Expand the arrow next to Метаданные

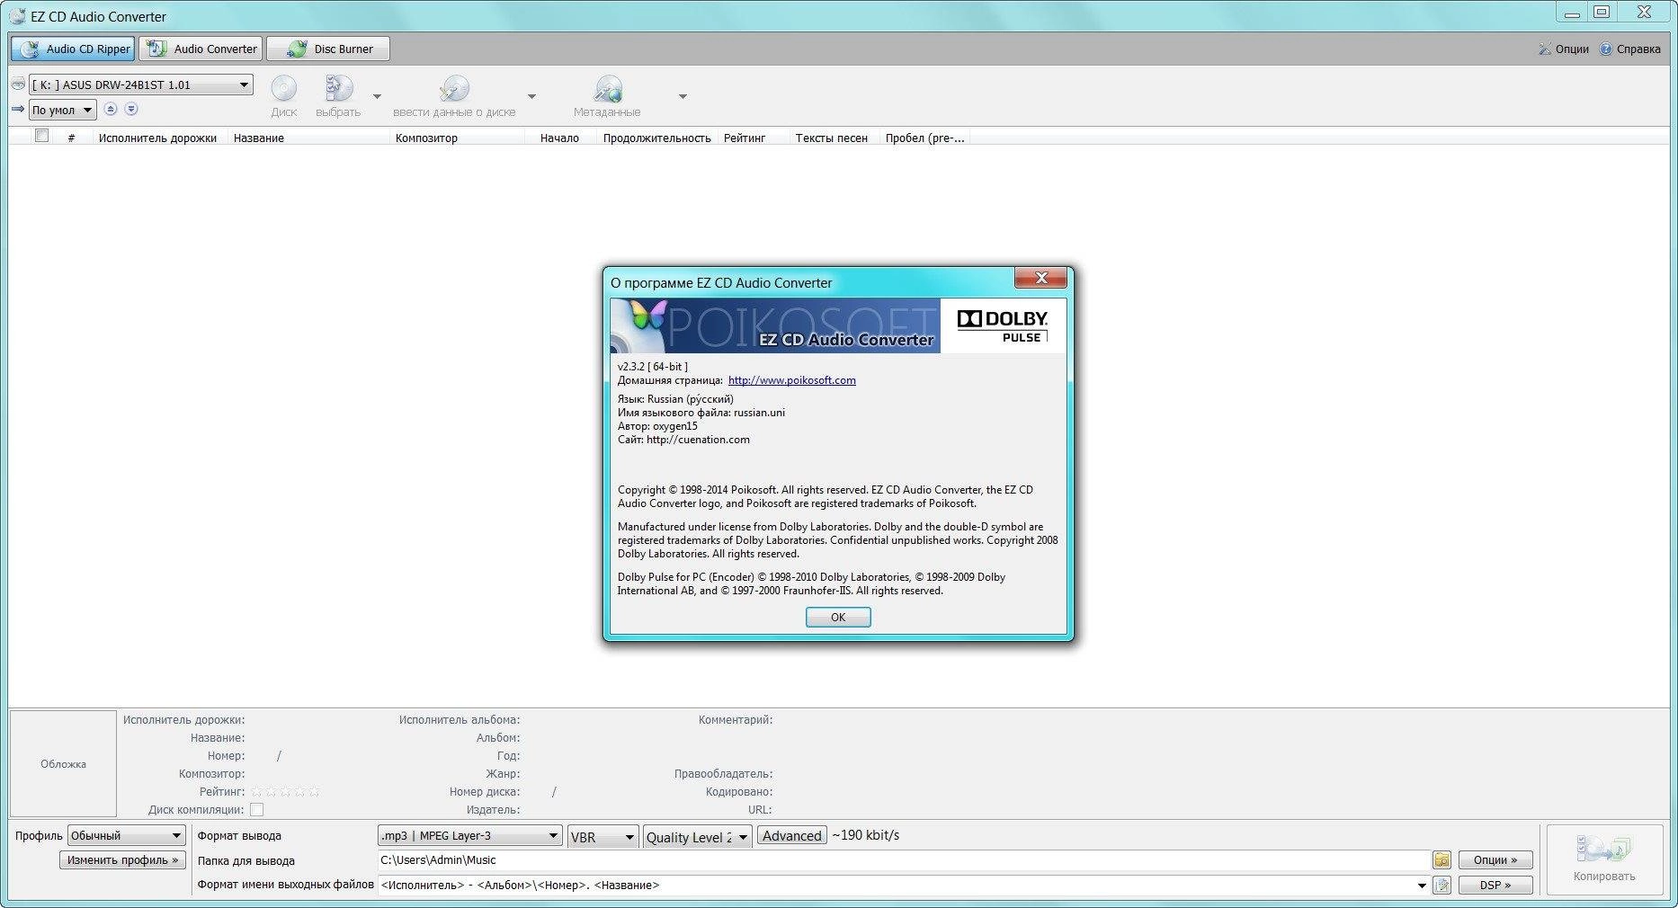(683, 96)
